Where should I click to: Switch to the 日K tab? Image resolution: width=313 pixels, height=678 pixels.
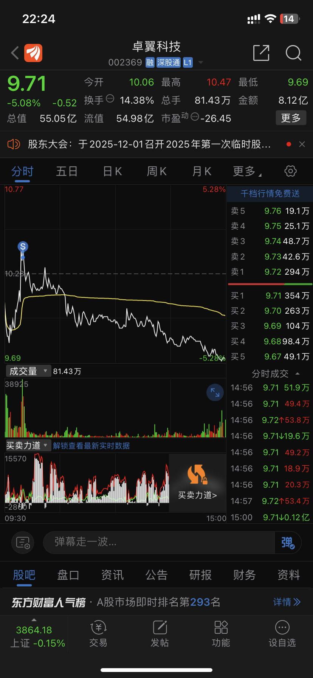pos(112,171)
